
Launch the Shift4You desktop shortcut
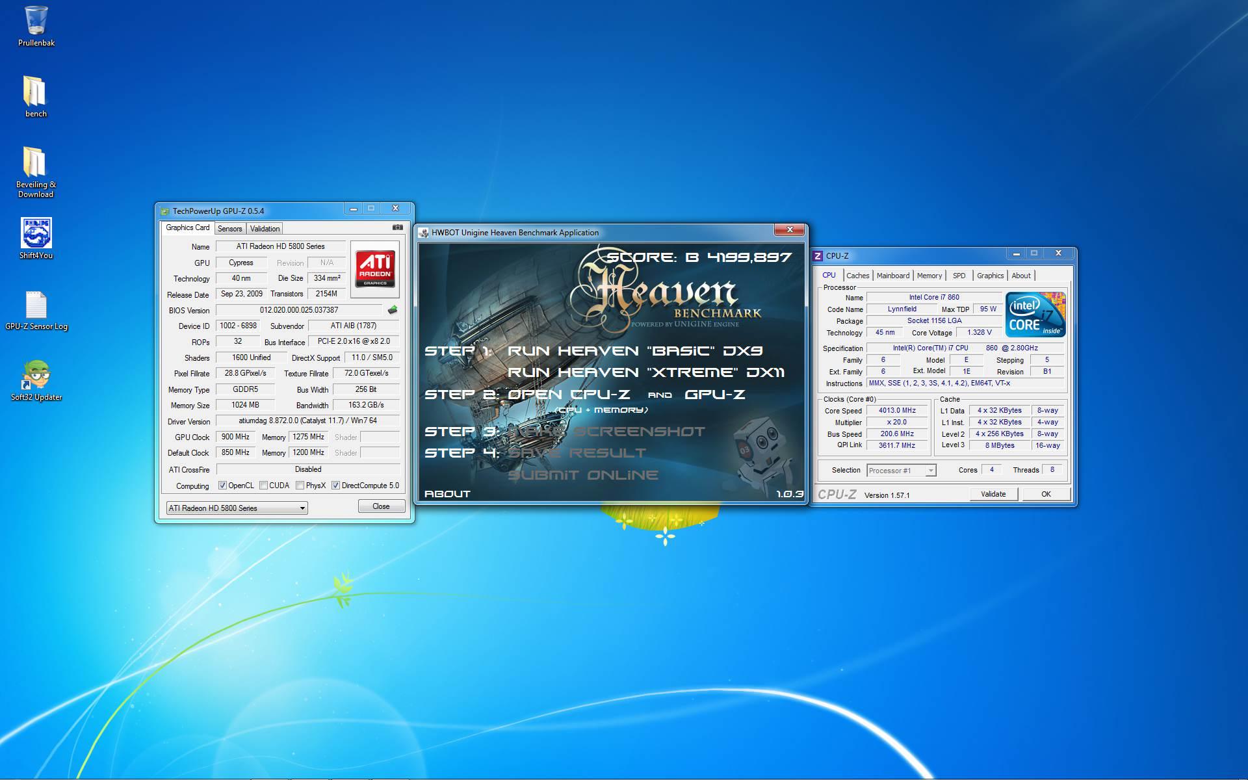36,239
